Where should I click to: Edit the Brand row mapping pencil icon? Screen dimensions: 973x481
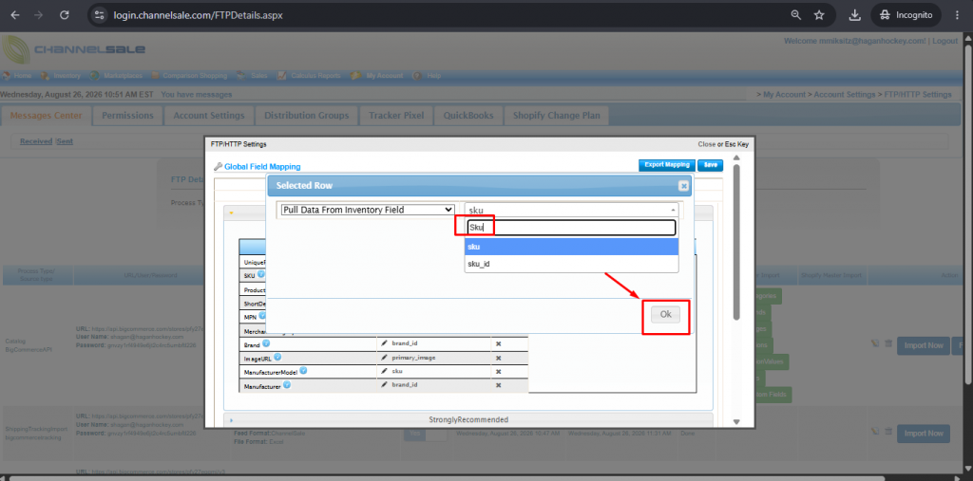384,342
